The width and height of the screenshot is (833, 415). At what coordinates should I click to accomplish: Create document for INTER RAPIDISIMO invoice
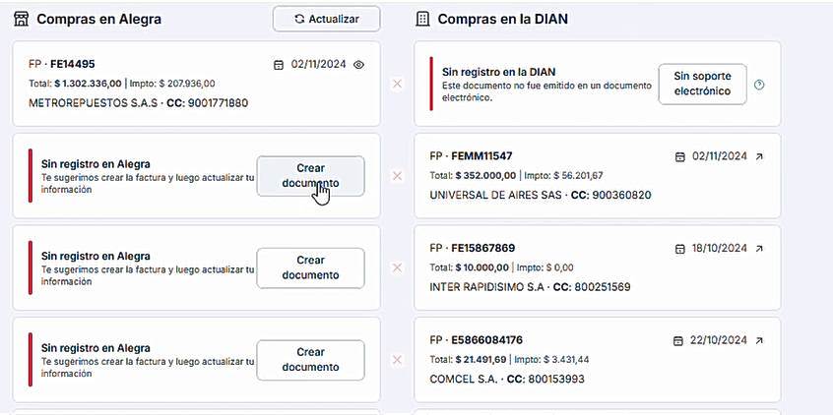310,267
